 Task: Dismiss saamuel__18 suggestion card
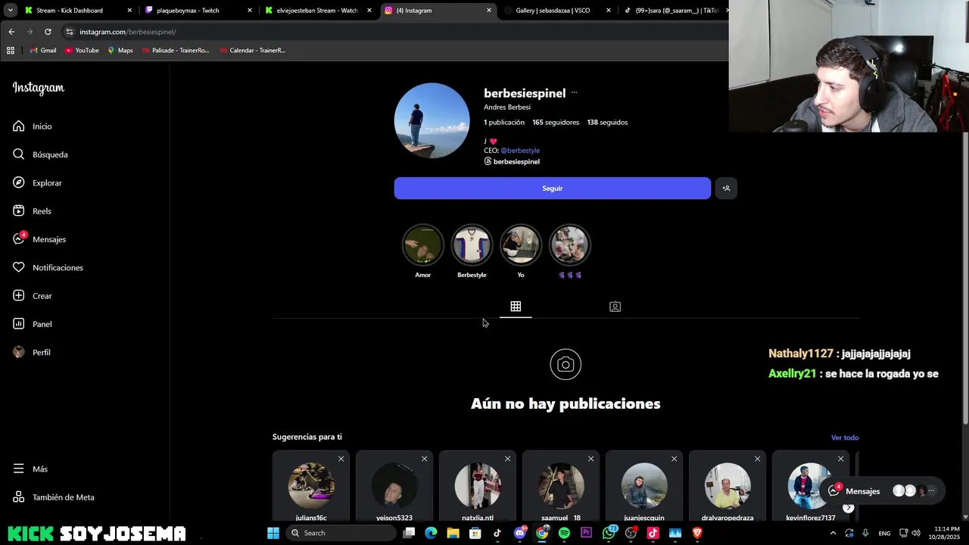pyautogui.click(x=590, y=459)
